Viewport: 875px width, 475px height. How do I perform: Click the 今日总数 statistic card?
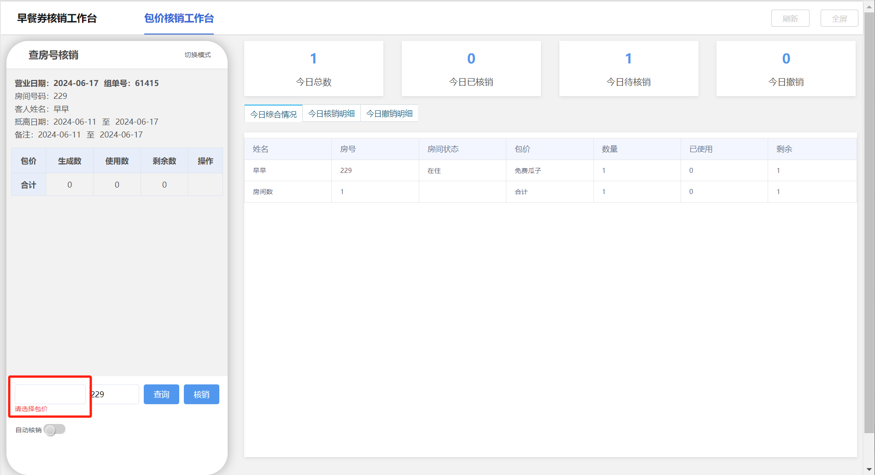pyautogui.click(x=314, y=69)
